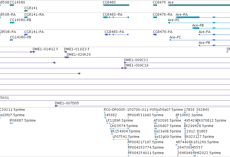Select the CG8476 gene label
Viewport: 230px width, 157px height.
pos(159,2)
